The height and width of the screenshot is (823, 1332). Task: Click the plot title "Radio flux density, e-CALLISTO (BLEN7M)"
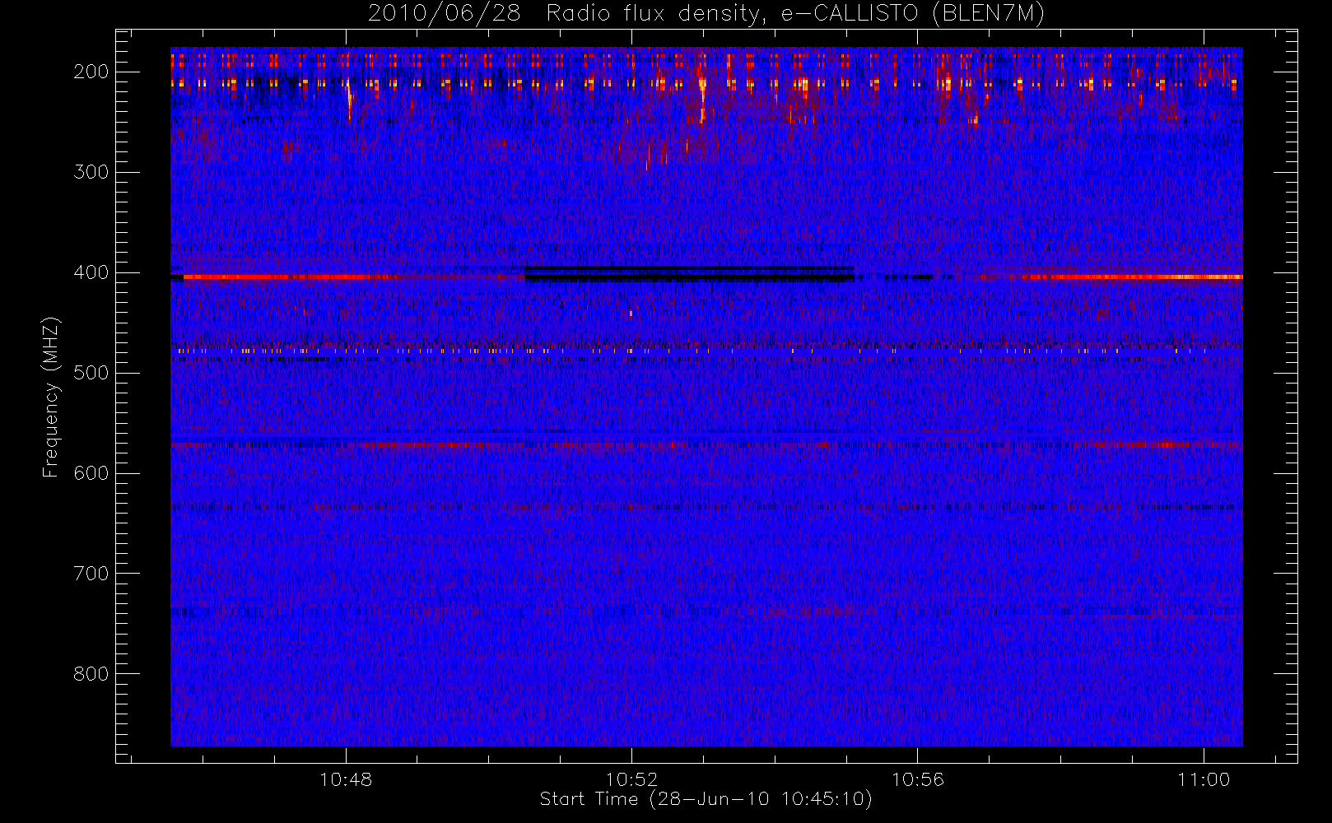795,14
